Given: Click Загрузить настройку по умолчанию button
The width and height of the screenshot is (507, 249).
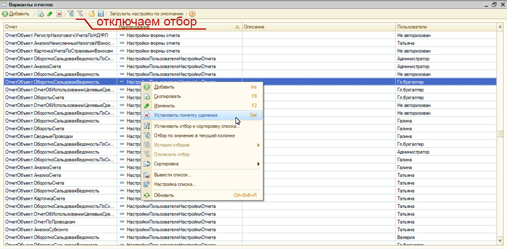Looking at the screenshot, I should tap(147, 14).
